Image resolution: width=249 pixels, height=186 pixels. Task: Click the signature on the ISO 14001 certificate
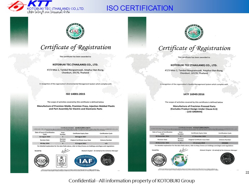[x=65, y=151]
